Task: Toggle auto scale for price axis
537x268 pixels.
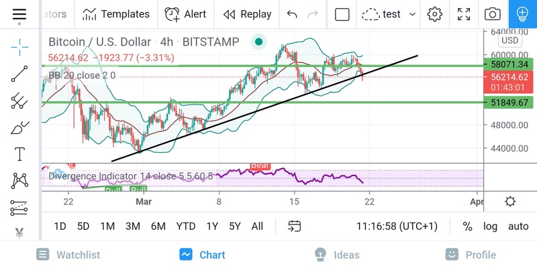Action: pos(518,226)
